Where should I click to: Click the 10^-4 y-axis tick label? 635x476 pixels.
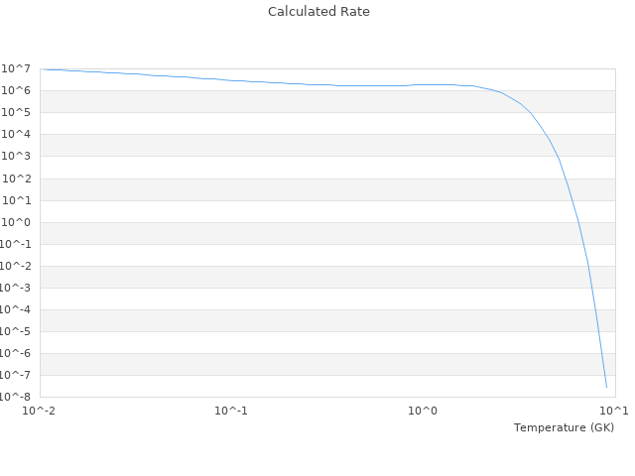[x=14, y=309]
